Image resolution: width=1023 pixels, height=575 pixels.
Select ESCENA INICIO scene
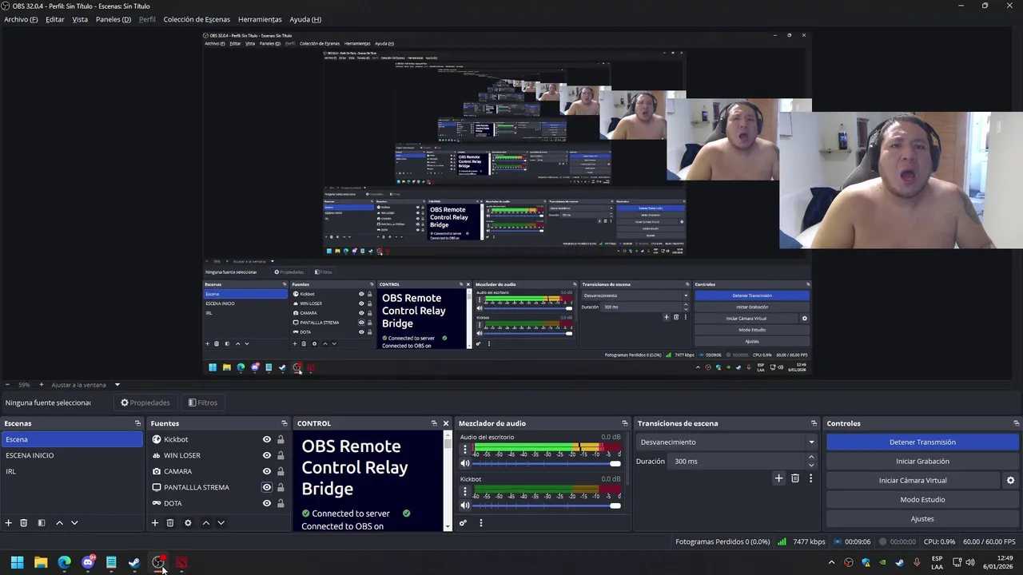pos(72,455)
